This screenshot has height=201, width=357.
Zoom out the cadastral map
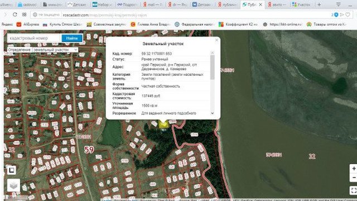click(x=354, y=178)
